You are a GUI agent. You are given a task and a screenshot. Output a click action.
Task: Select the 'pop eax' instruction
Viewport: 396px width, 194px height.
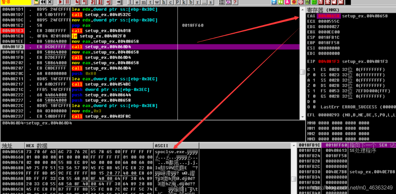point(81,25)
